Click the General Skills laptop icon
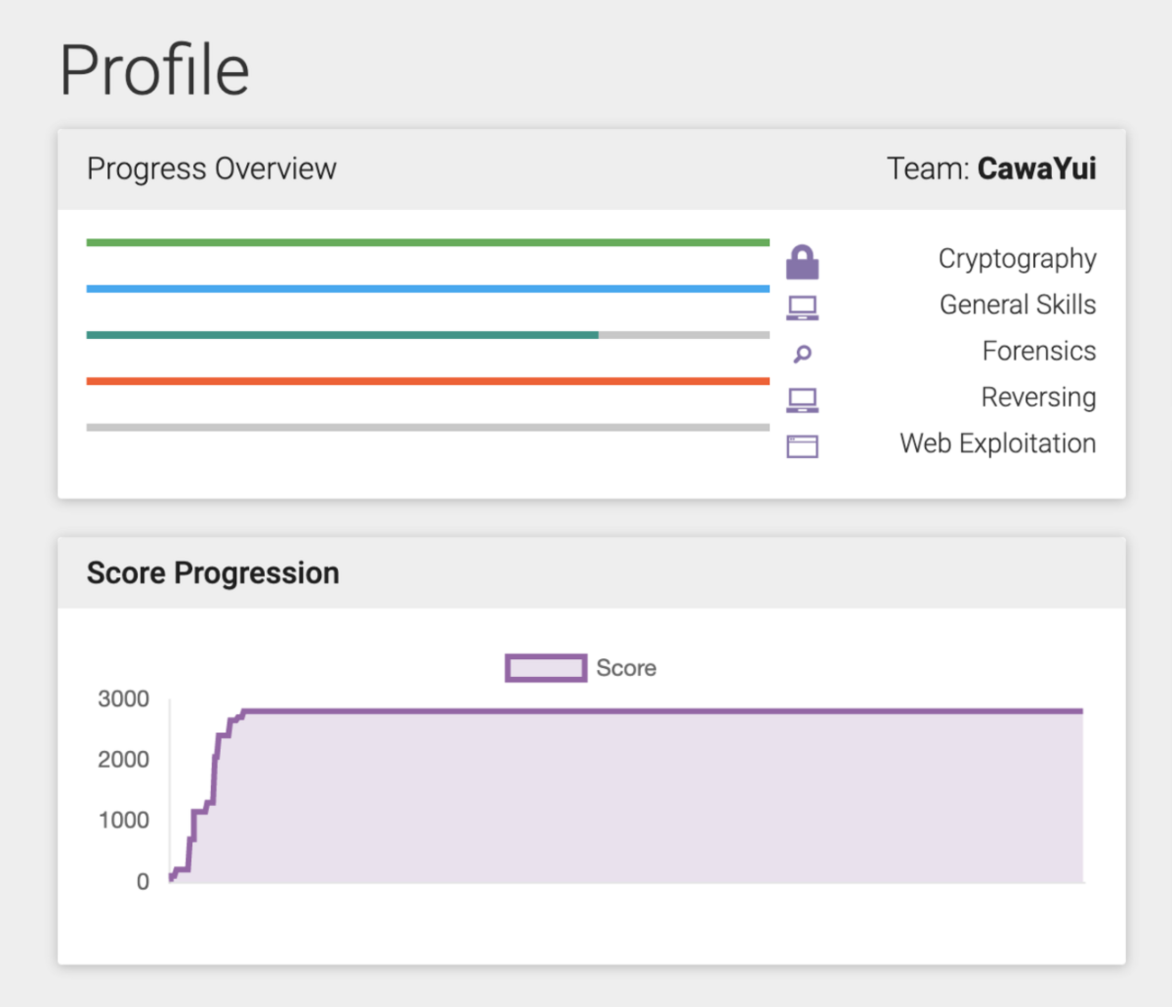Image resolution: width=1172 pixels, height=1007 pixels. 801,308
